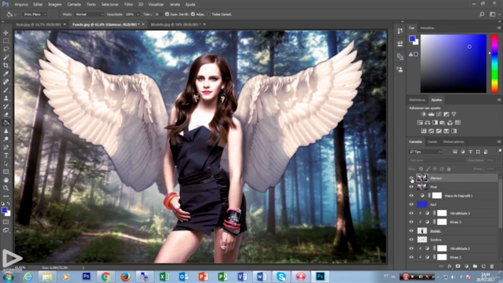Toggle the Suav. Serrilh. checkbox
The image size is (503, 283).
[167, 14]
